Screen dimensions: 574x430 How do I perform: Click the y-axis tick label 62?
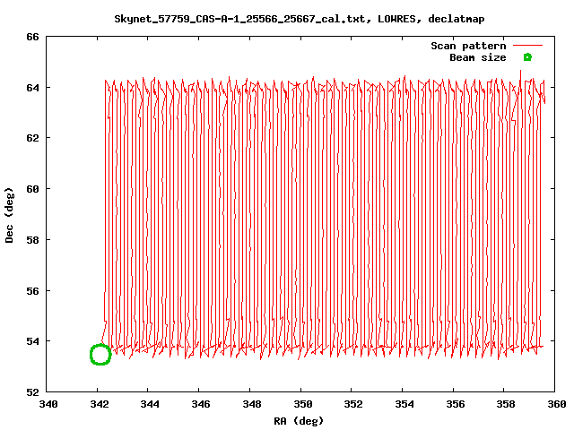point(32,138)
